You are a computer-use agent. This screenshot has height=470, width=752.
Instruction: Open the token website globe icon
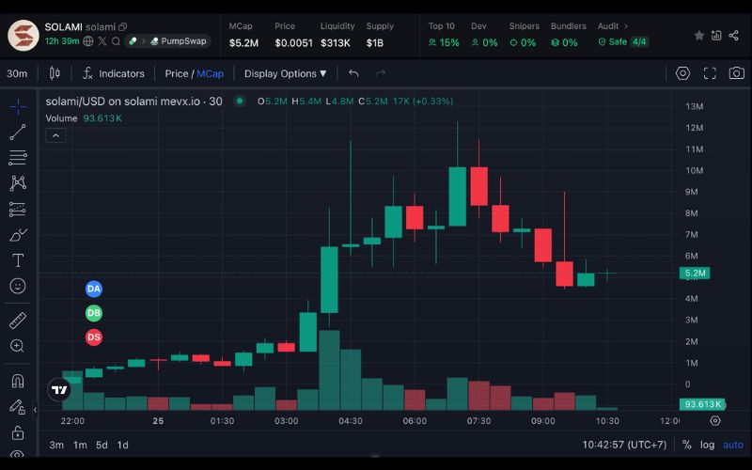(x=88, y=41)
